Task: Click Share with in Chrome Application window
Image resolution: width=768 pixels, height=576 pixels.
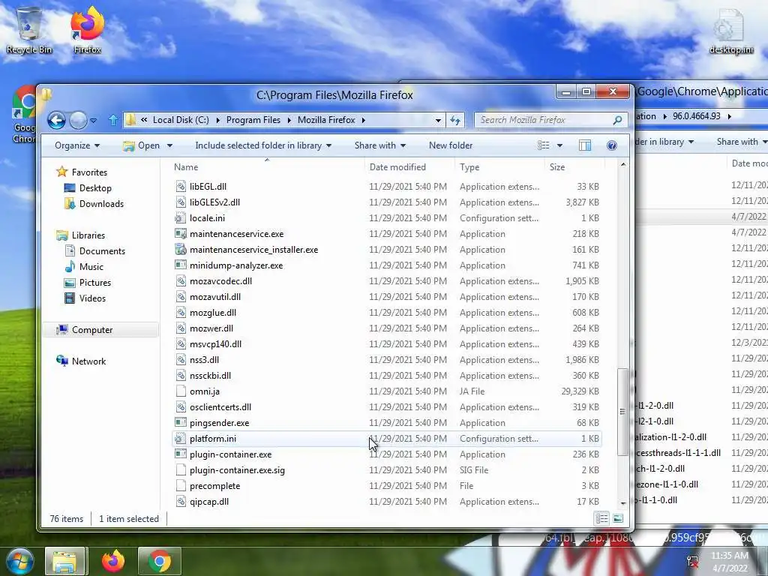Action: pyautogui.click(x=741, y=142)
